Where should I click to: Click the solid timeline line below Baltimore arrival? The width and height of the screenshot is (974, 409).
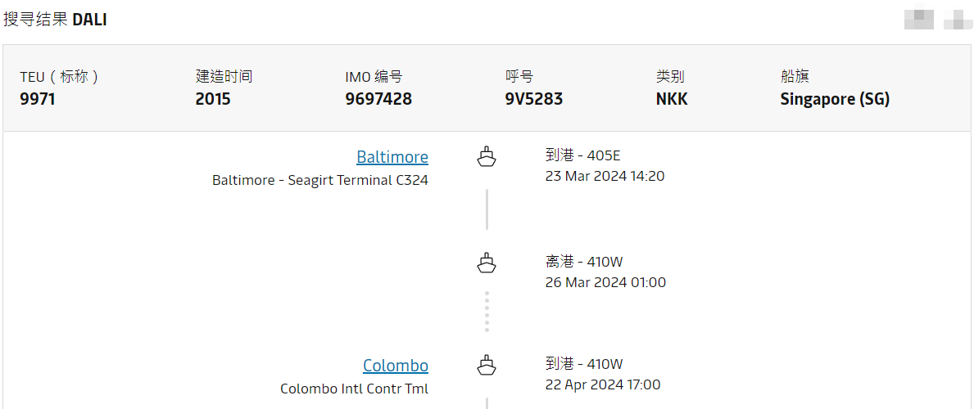click(487, 209)
